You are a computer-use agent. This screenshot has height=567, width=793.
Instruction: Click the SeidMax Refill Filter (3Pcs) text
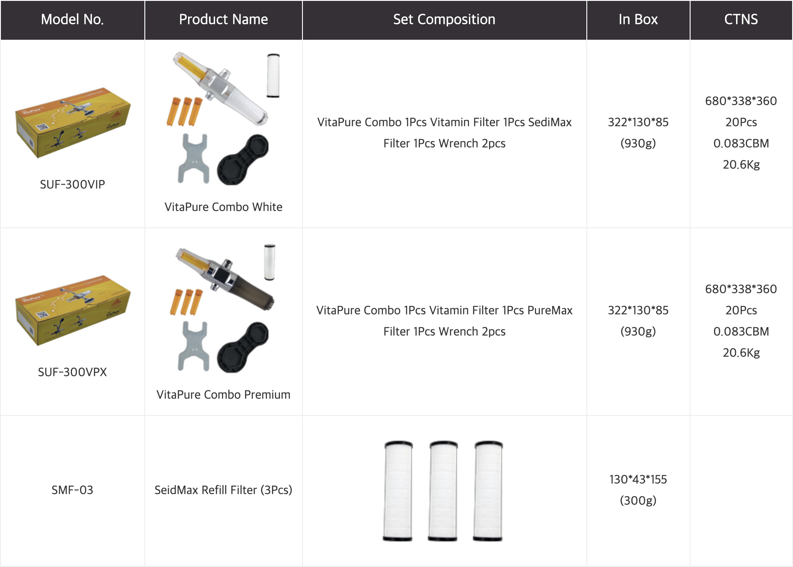click(223, 490)
